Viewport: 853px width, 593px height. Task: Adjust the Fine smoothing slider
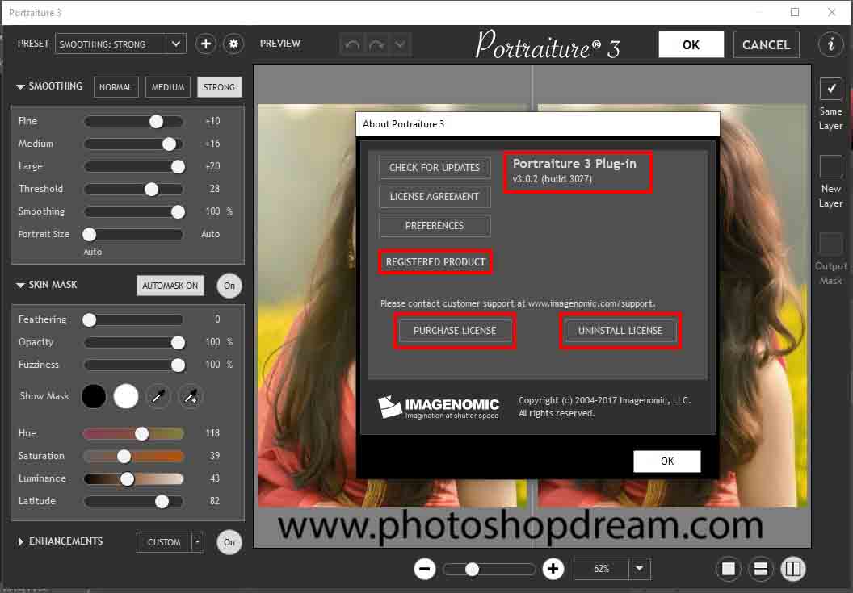tap(134, 121)
